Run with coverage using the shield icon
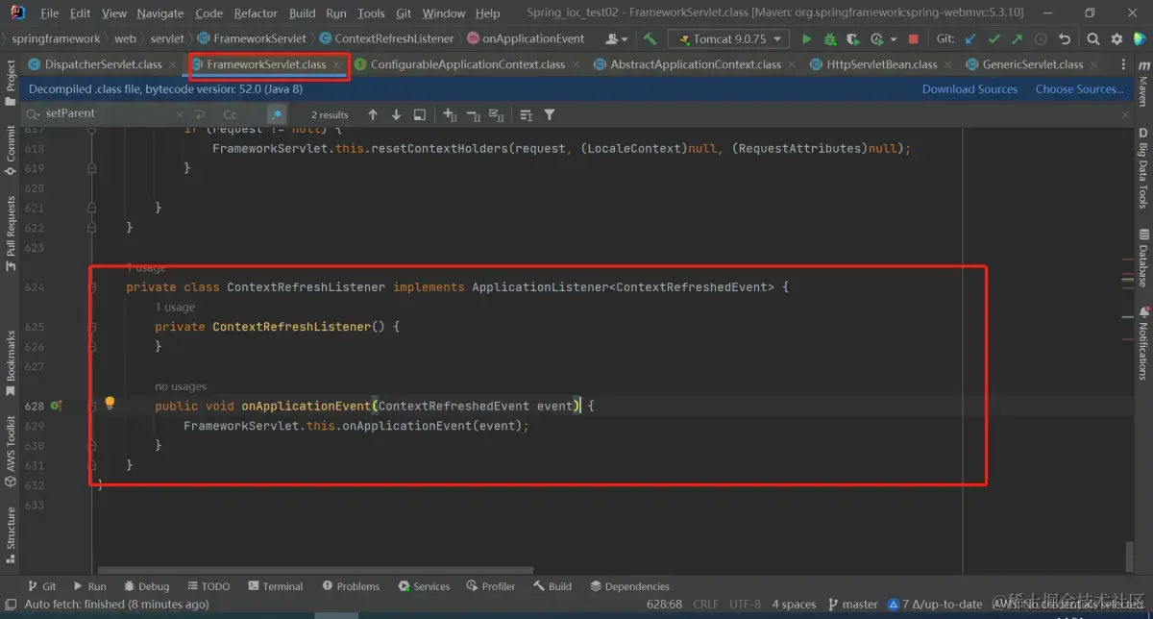The image size is (1153, 619). point(853,39)
